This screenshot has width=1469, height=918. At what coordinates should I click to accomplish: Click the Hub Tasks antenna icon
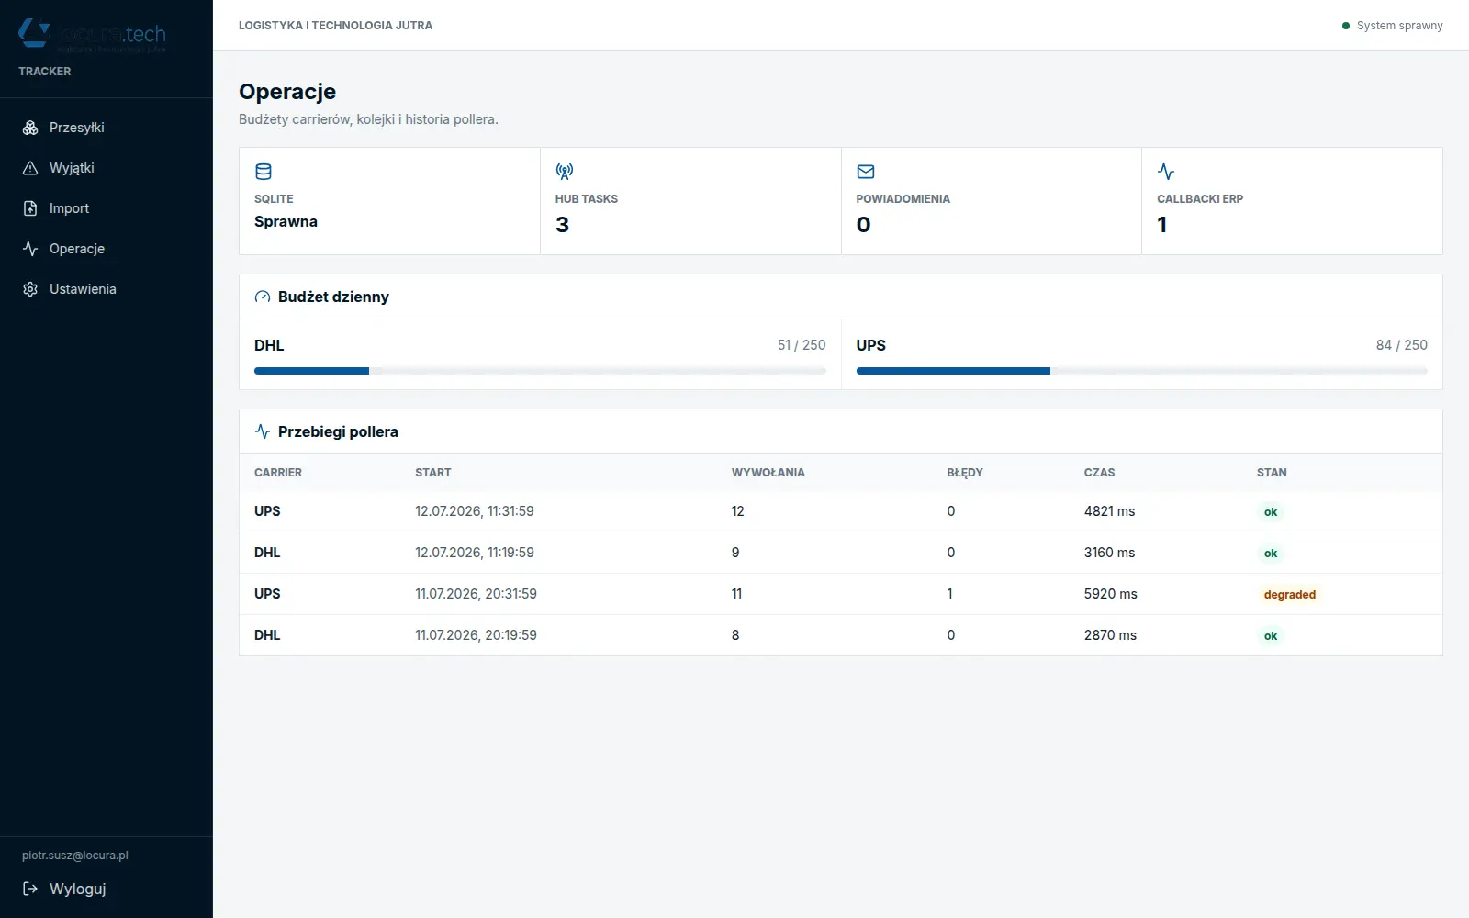(565, 172)
